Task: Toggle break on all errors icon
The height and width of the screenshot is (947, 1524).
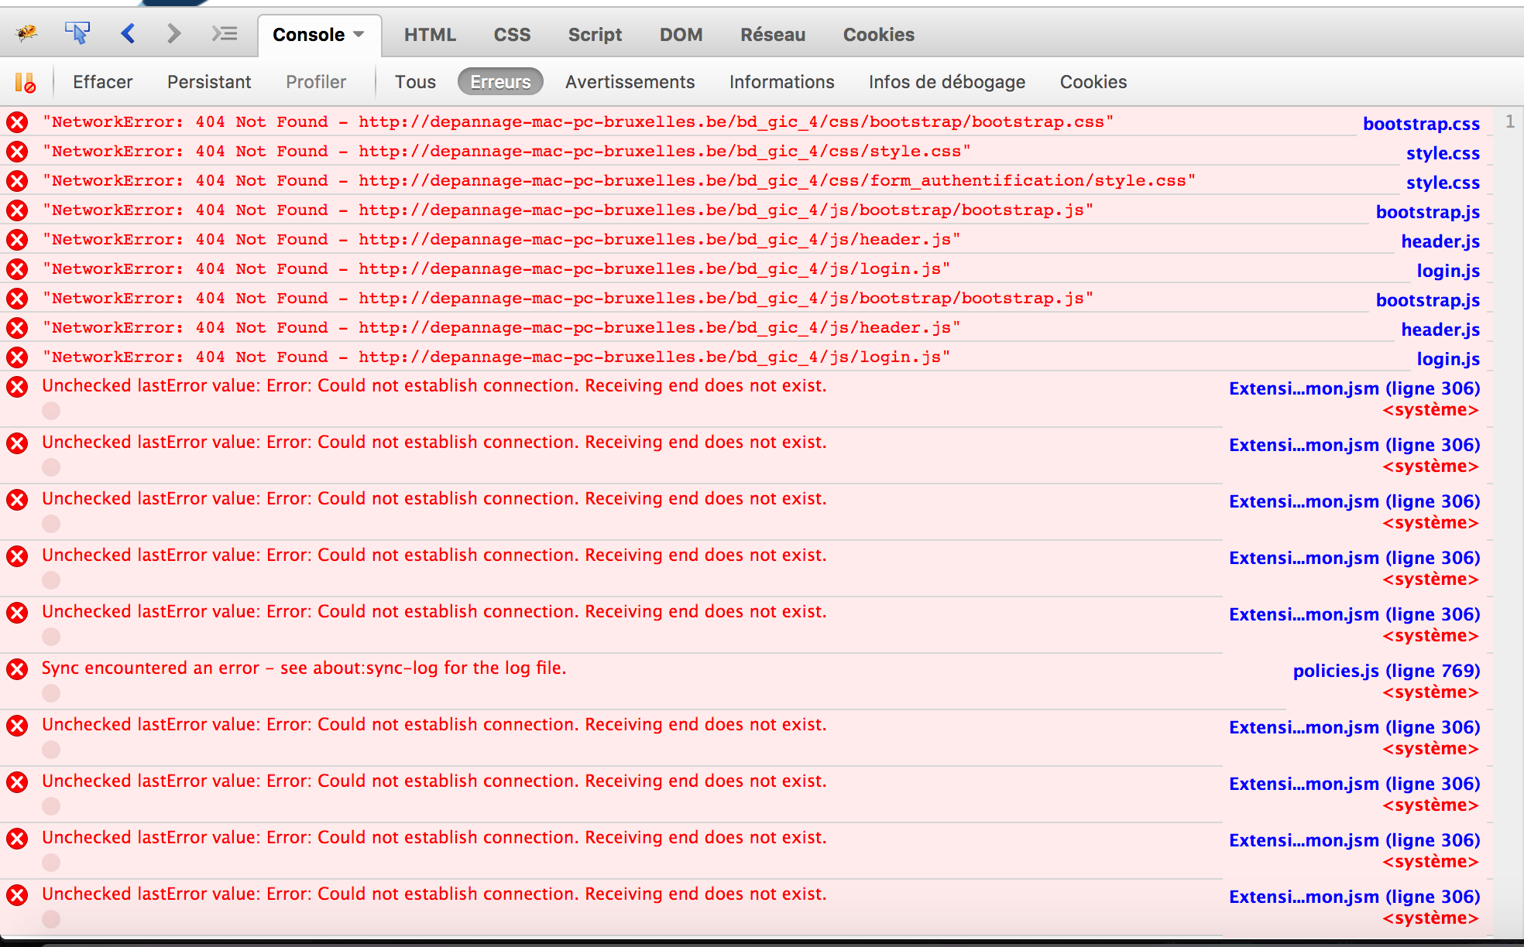Action: click(26, 82)
